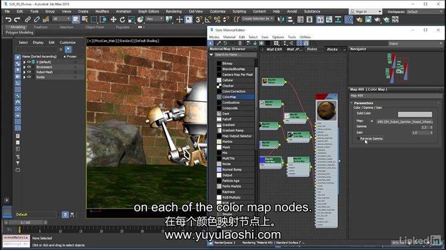The height and width of the screenshot is (250, 446).
Task: Click the material preview sphere on node
Action: point(326,110)
